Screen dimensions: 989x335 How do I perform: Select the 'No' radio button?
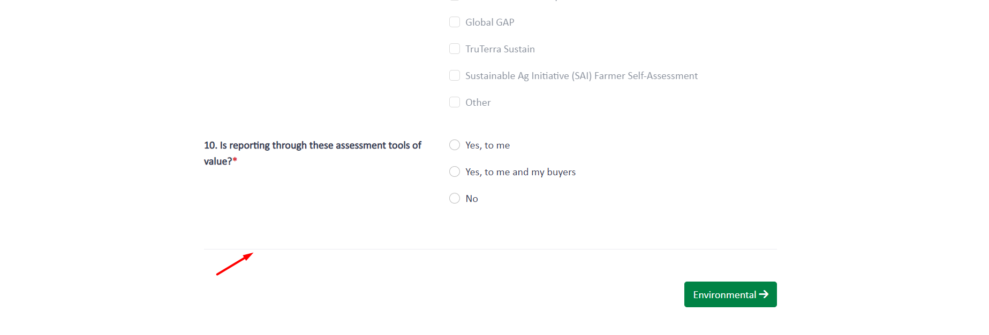coord(455,198)
